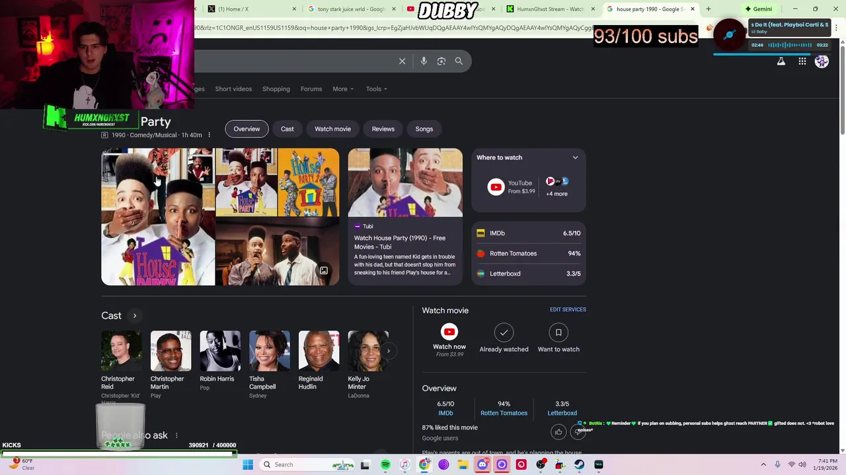
Task: Open Windows Start menu
Action: 248,464
